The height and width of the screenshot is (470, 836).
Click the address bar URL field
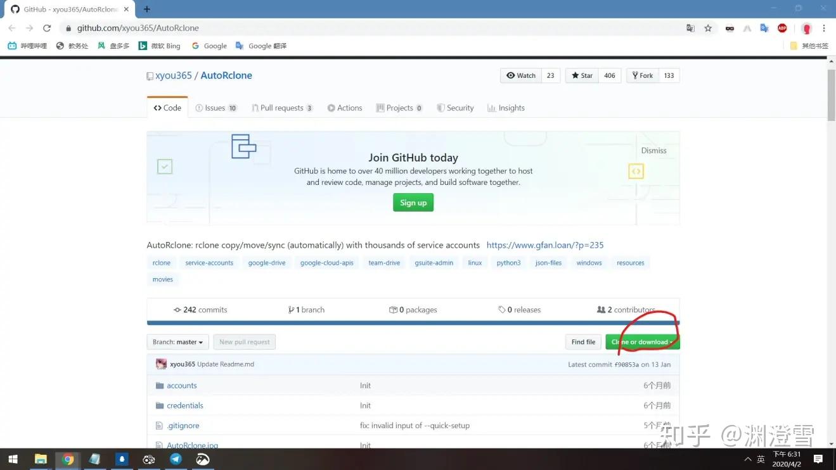374,28
